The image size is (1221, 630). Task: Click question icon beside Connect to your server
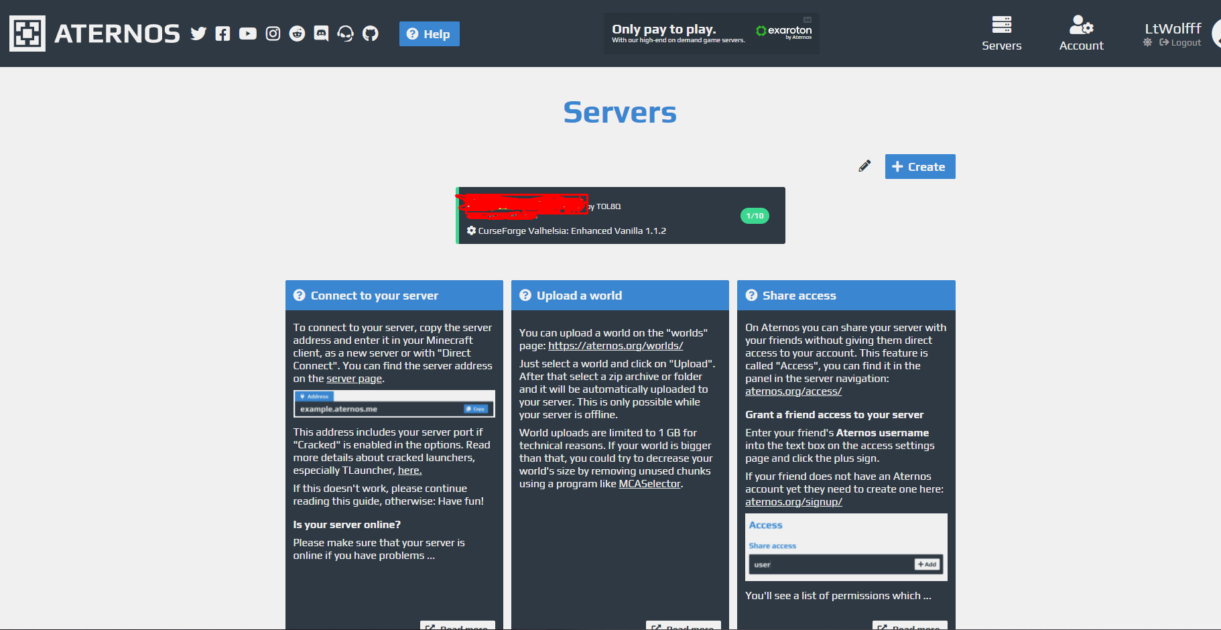tap(300, 296)
